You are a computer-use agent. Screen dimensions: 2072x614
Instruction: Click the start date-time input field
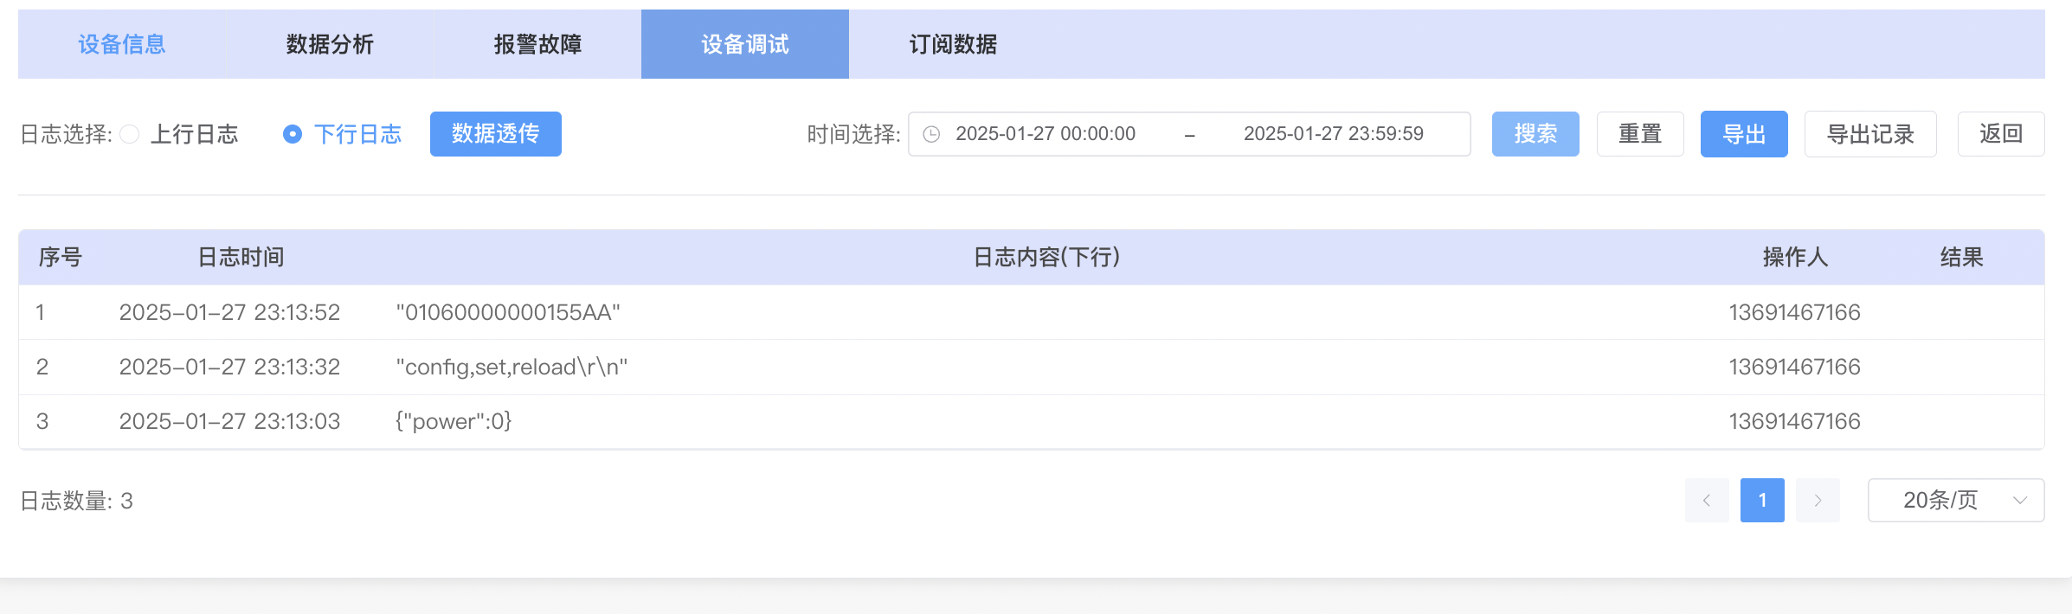click(x=1046, y=134)
